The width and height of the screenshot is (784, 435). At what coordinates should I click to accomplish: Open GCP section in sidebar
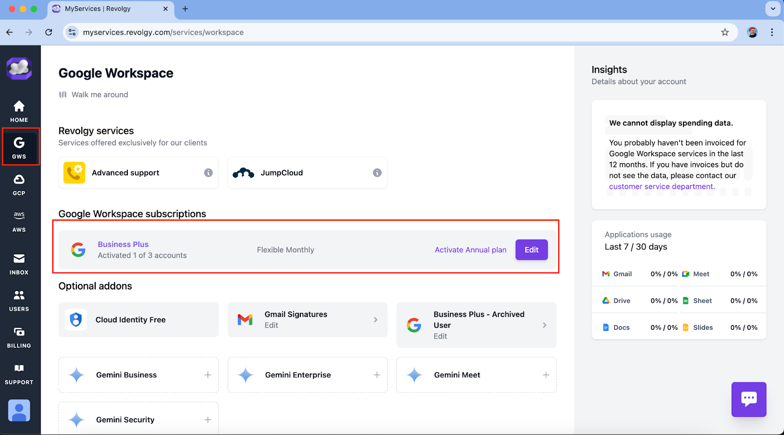click(19, 184)
